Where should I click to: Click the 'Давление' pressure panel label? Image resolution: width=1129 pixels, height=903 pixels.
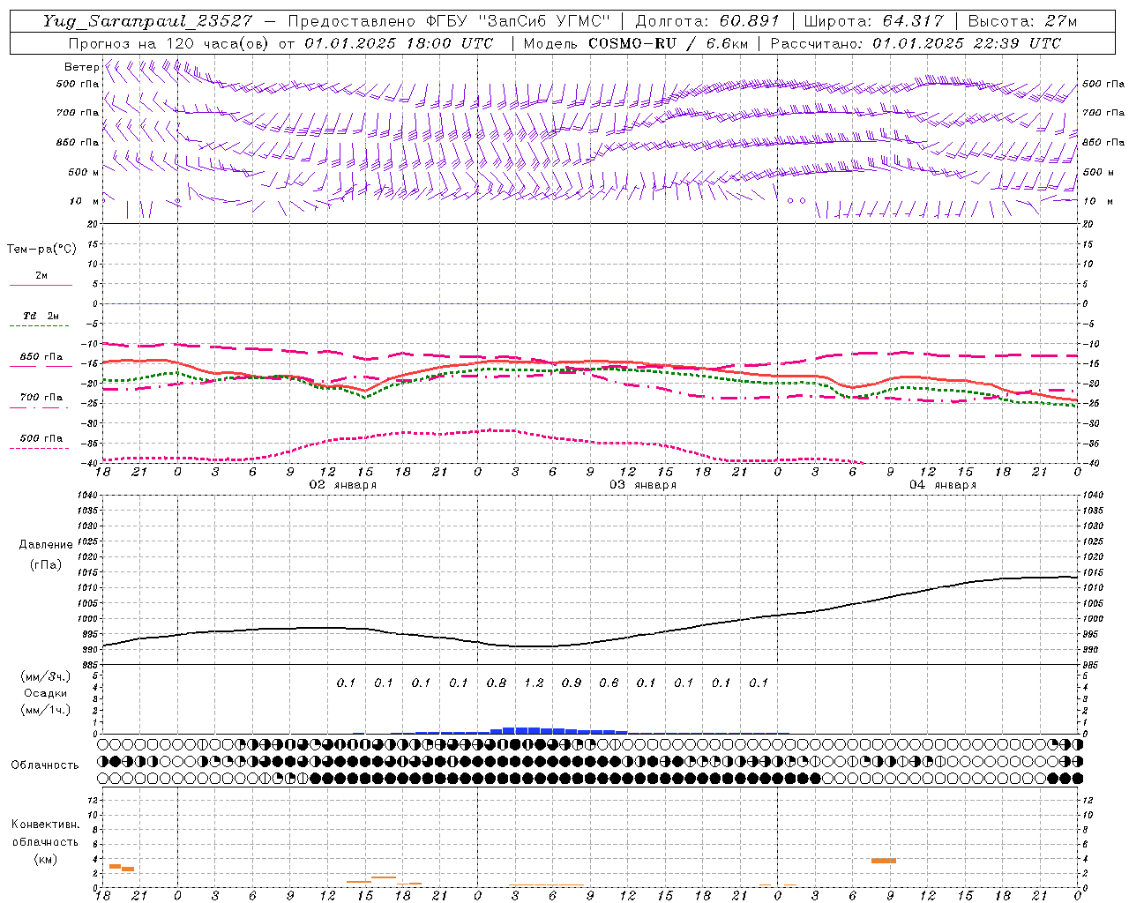point(46,545)
